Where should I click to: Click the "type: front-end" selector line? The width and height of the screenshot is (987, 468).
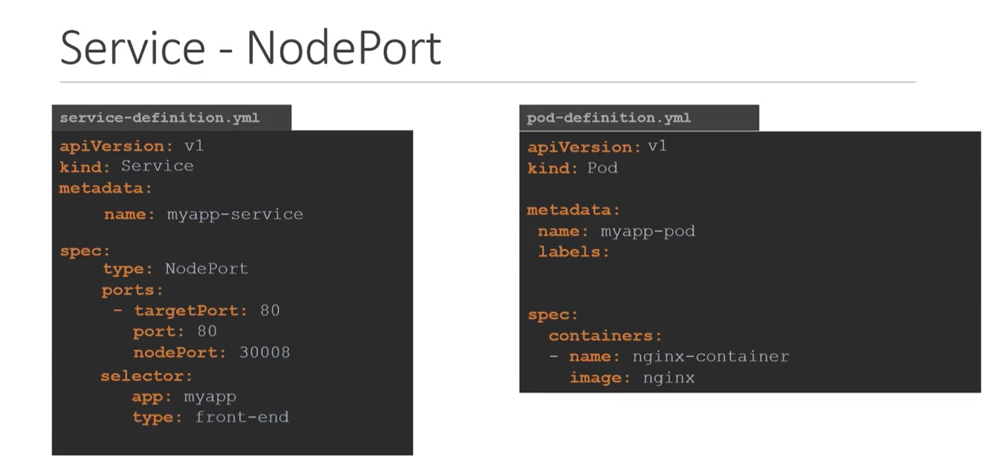tap(210, 418)
